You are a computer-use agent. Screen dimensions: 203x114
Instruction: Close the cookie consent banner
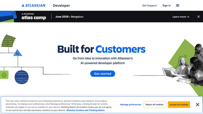[197, 105]
